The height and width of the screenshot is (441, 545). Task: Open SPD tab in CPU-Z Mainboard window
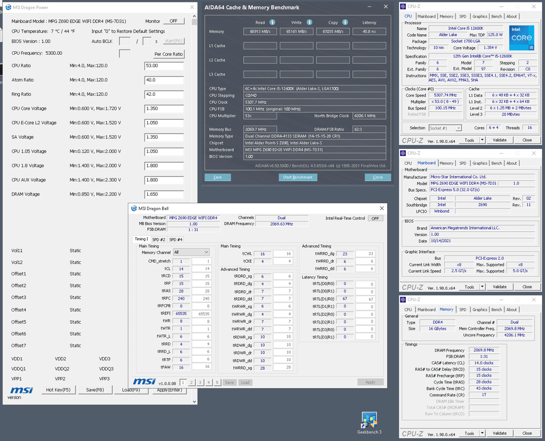click(463, 163)
